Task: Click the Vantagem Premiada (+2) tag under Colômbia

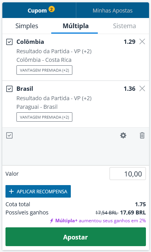Action: tap(44, 70)
